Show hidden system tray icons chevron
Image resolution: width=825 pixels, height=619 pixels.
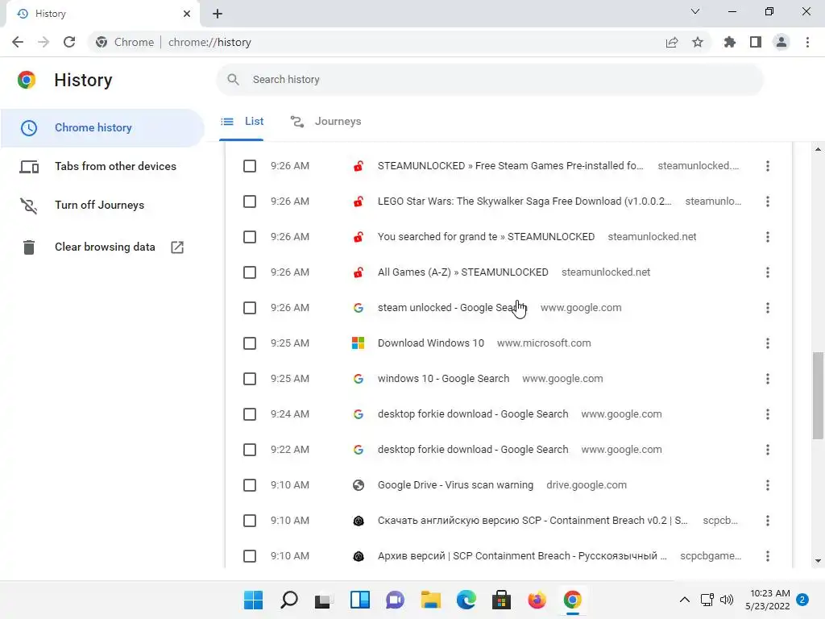pyautogui.click(x=685, y=600)
